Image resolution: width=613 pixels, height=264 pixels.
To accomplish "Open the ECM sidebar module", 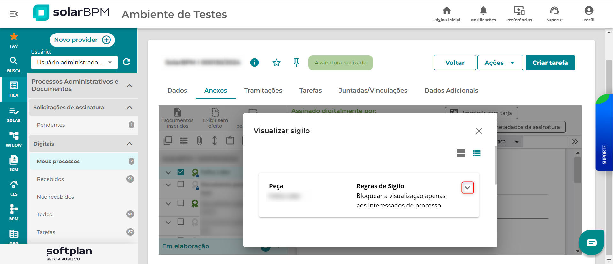I will 14,163.
